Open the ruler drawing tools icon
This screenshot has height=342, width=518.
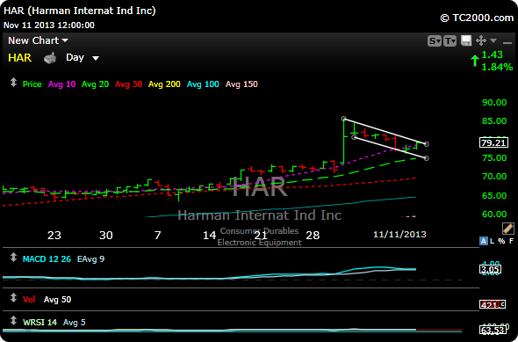pyautogui.click(x=508, y=229)
